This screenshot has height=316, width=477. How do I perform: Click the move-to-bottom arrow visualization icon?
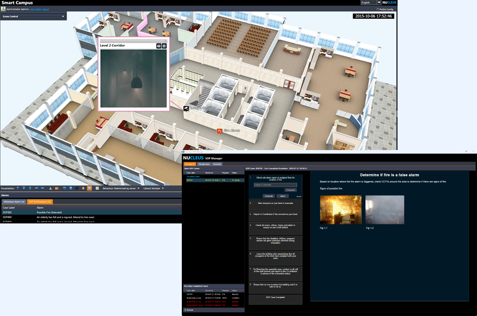(x=30, y=188)
